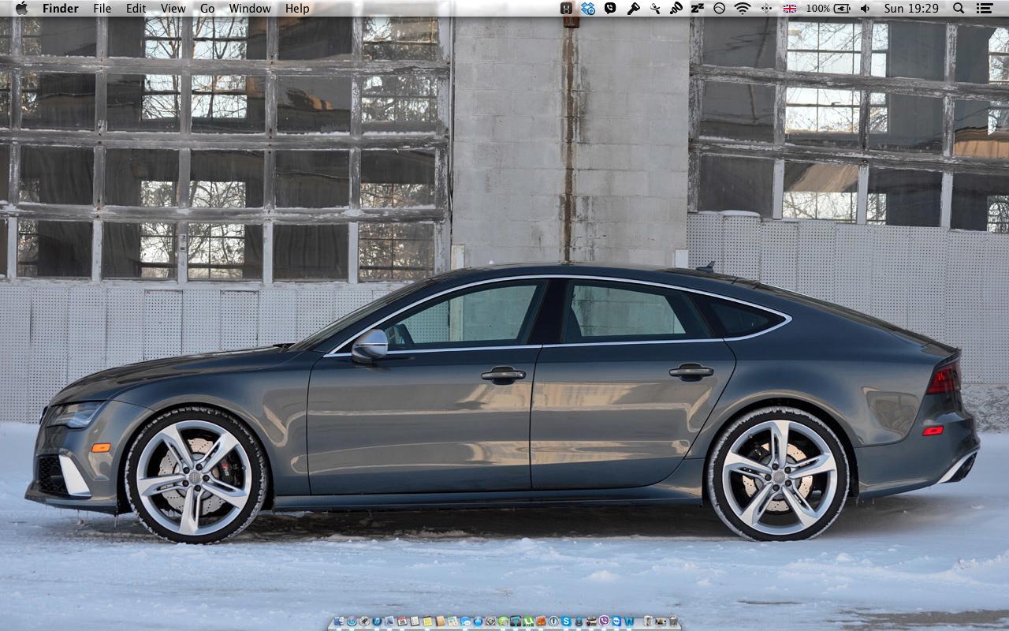Open the View menu
The image size is (1009, 631).
(x=173, y=8)
